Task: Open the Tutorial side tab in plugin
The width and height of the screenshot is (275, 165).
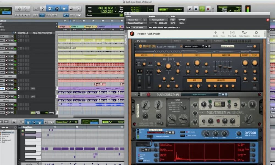Action: [x=268, y=39]
